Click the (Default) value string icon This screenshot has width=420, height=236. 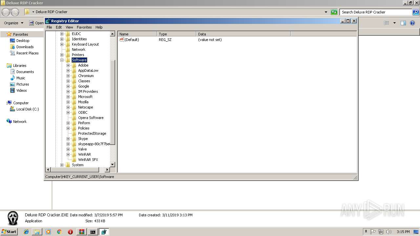[x=121, y=39]
